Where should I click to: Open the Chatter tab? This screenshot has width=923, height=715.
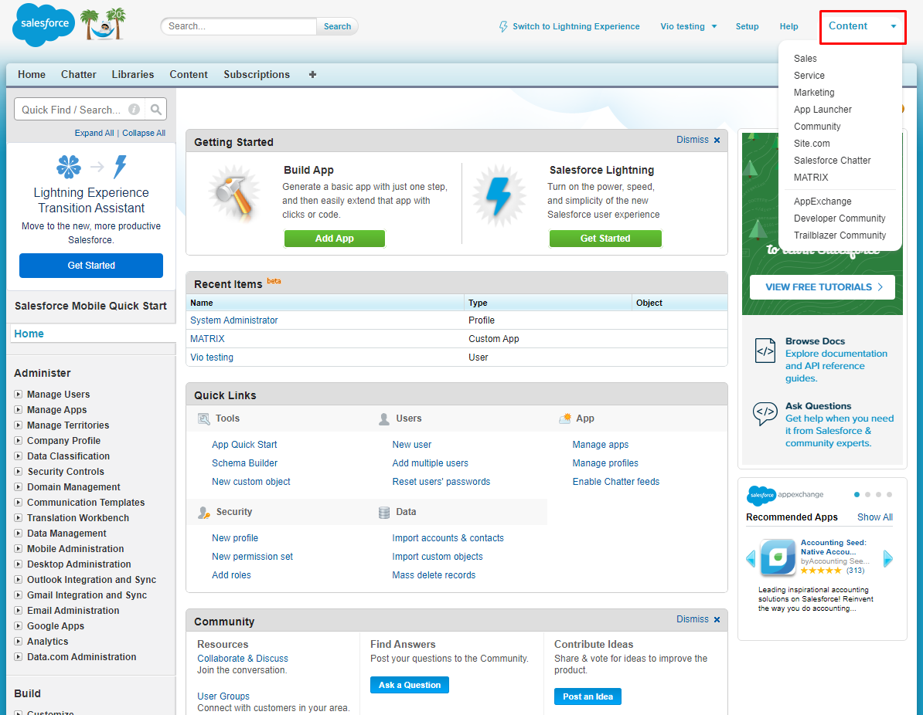coord(78,75)
